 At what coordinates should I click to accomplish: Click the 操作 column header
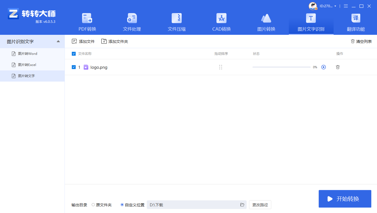tap(340, 54)
